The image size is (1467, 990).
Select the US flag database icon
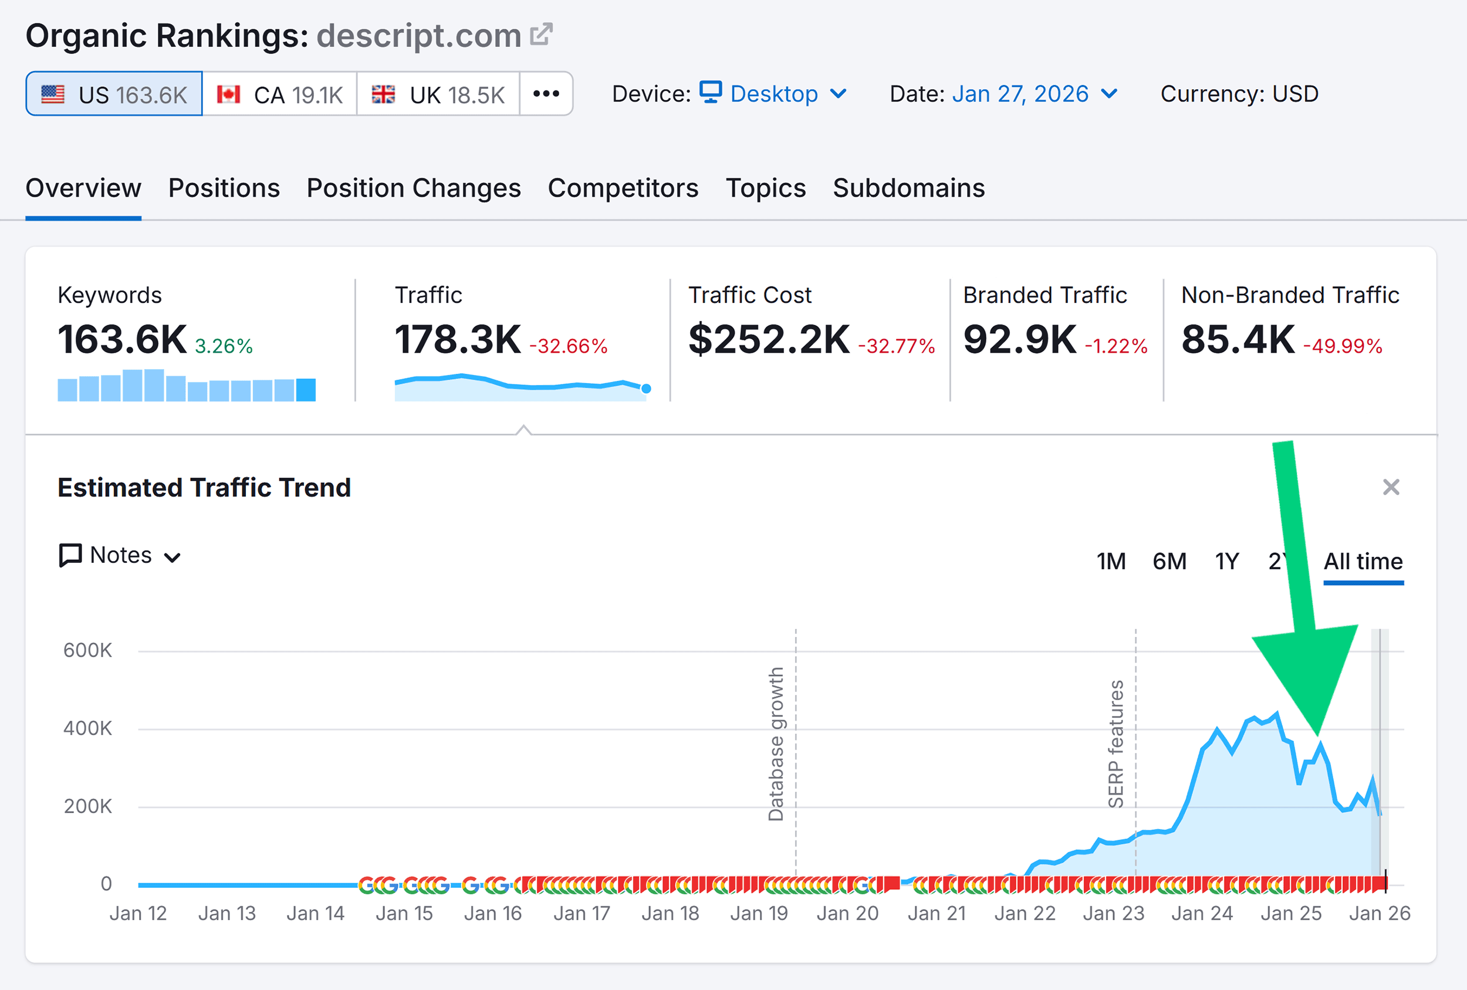(55, 93)
